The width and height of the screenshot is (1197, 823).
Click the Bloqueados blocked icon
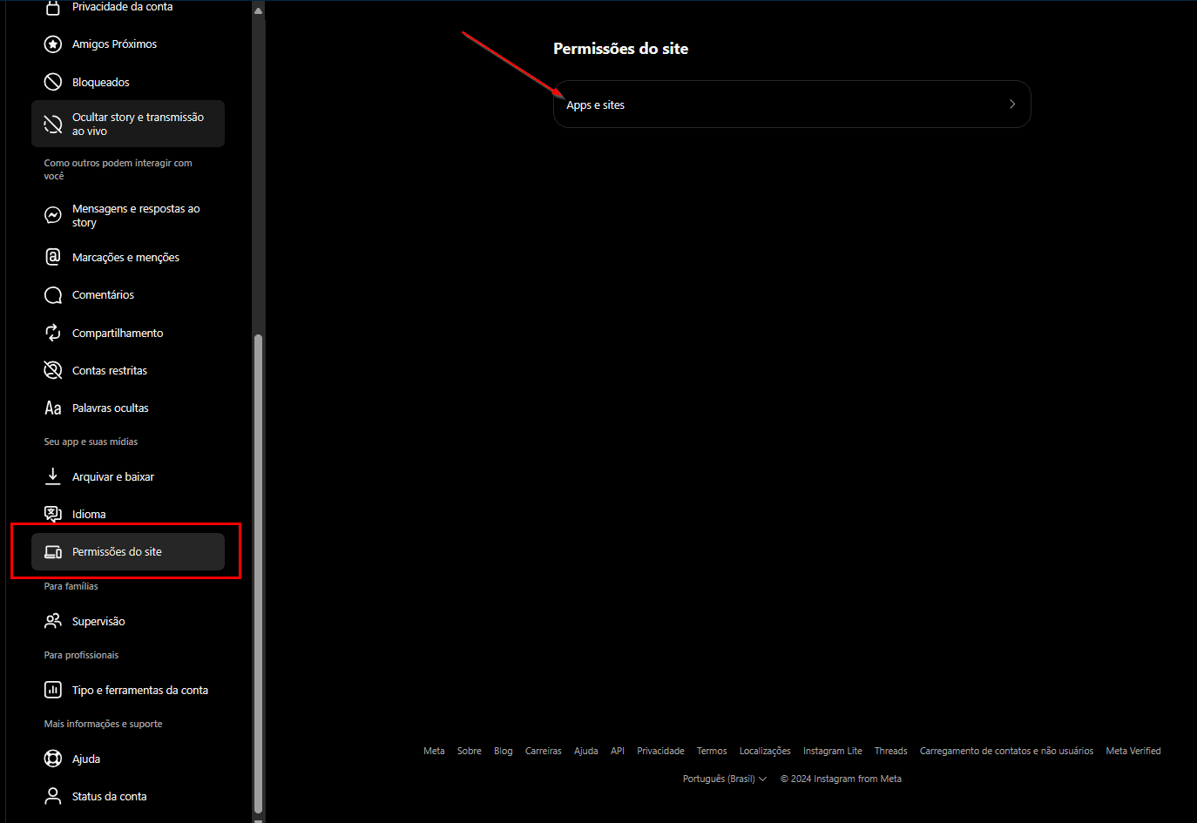click(x=53, y=82)
